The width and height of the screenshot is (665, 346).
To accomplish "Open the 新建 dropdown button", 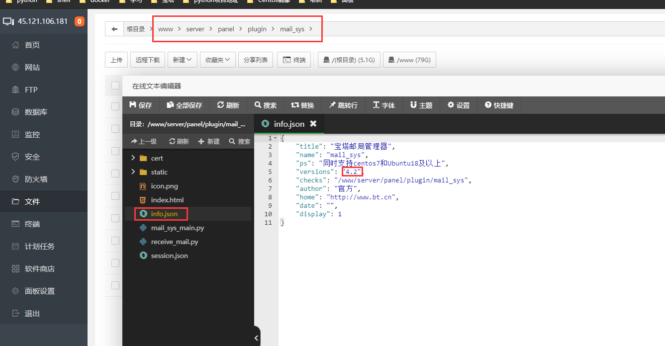I will point(182,60).
